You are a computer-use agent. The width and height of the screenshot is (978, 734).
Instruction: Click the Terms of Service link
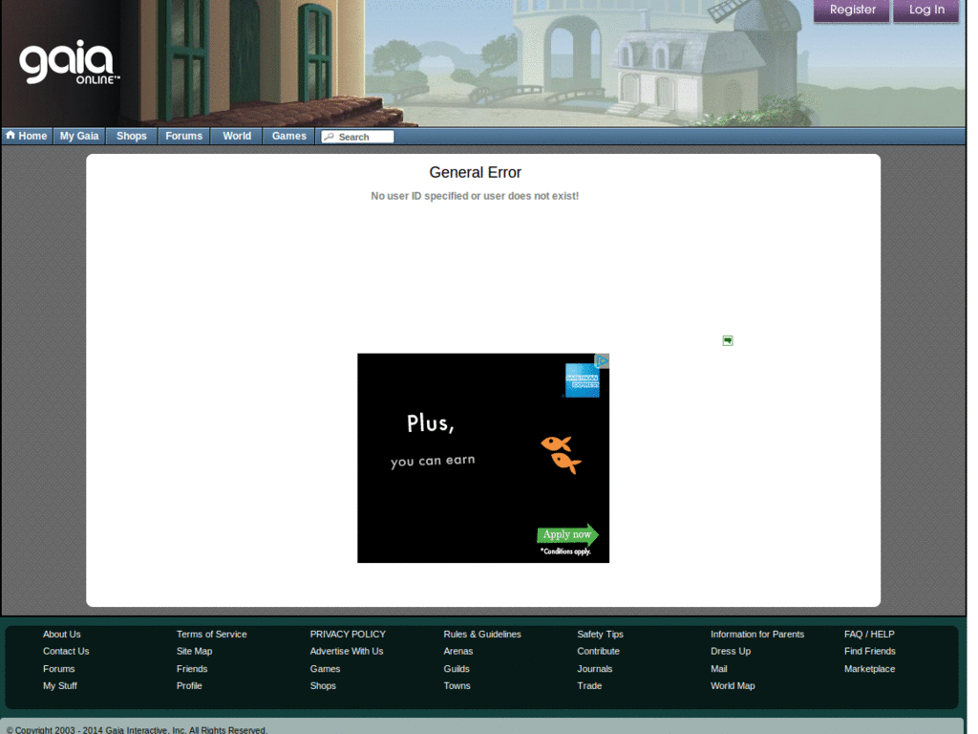click(211, 634)
